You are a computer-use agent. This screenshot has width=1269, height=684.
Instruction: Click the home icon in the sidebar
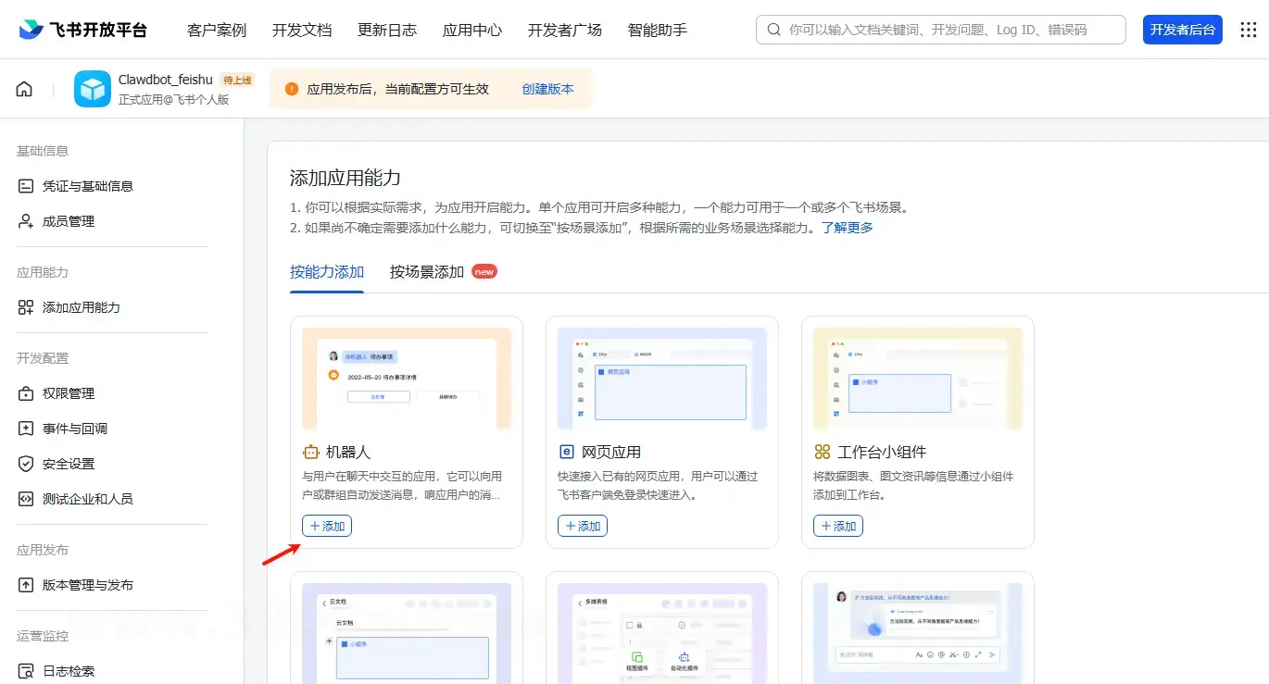23,88
